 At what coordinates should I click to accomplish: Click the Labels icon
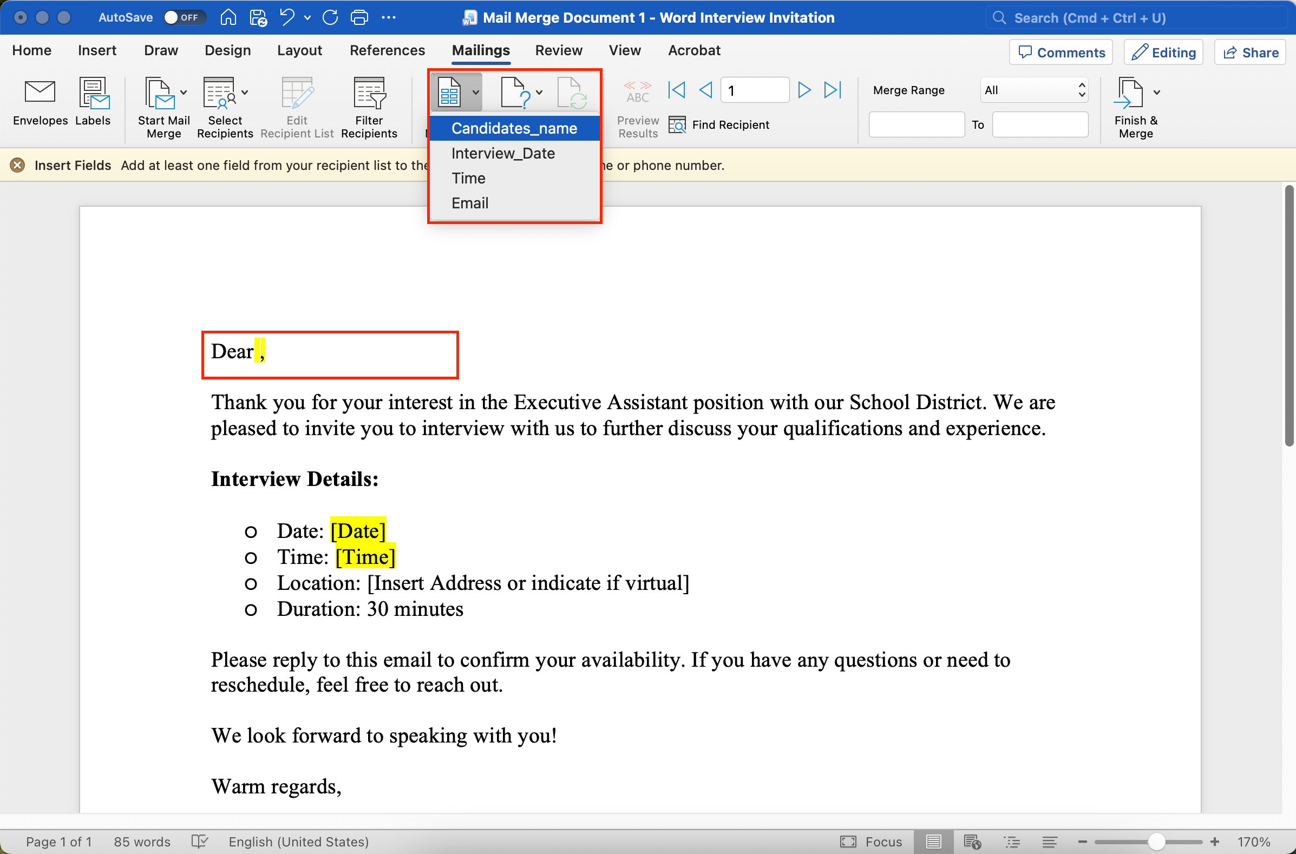[93, 93]
